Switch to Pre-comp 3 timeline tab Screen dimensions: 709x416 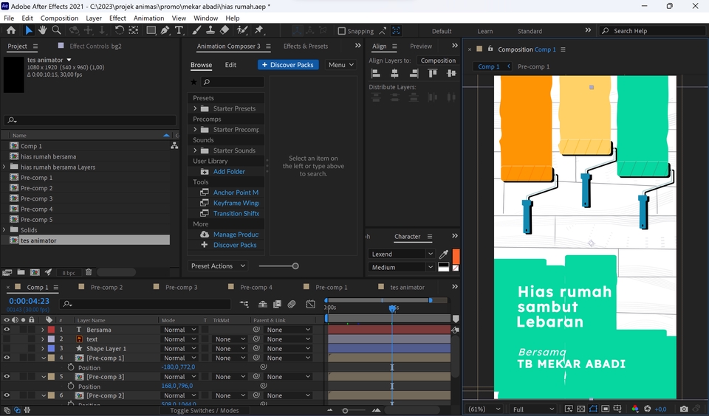(x=182, y=287)
